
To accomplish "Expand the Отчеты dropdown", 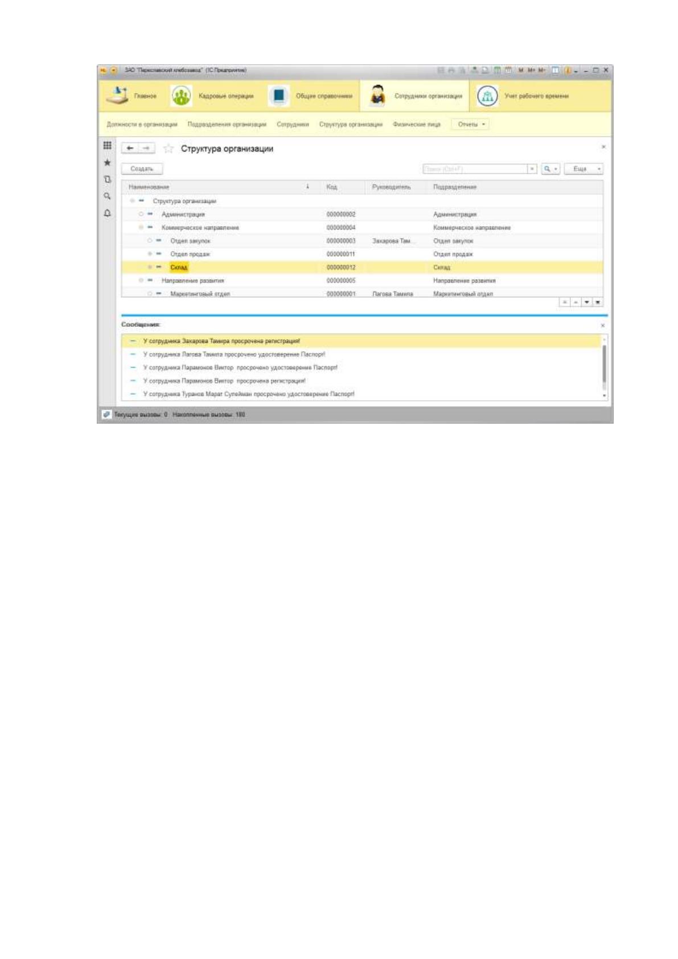I will [x=470, y=124].
